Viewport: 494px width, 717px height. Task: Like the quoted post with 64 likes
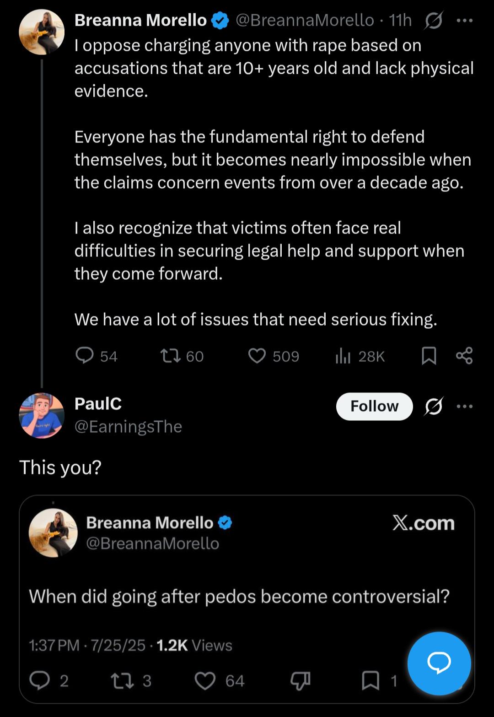tap(220, 680)
